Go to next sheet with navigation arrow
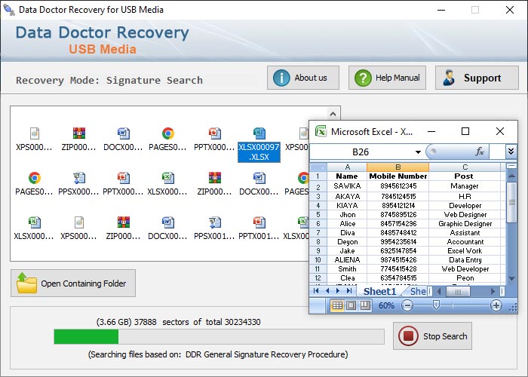The height and width of the screenshot is (377, 528). pos(338,291)
